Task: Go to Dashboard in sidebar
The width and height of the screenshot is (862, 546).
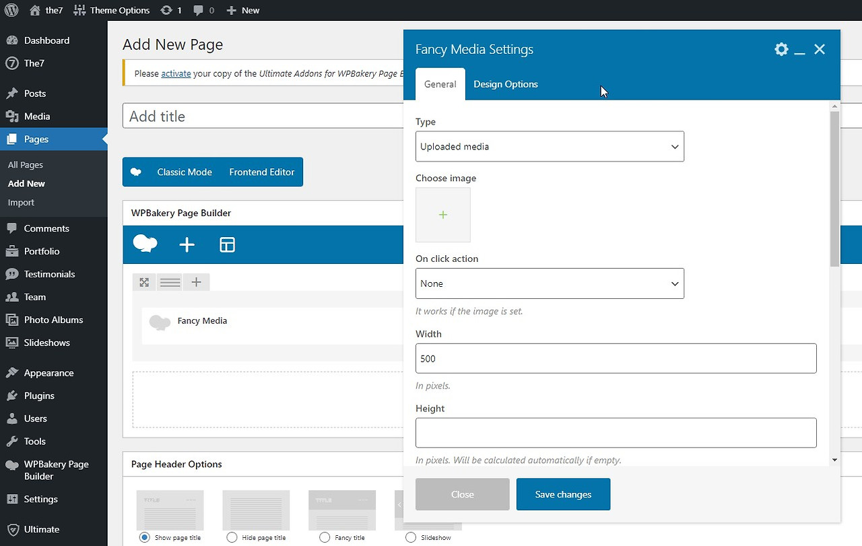Action: tap(46, 40)
